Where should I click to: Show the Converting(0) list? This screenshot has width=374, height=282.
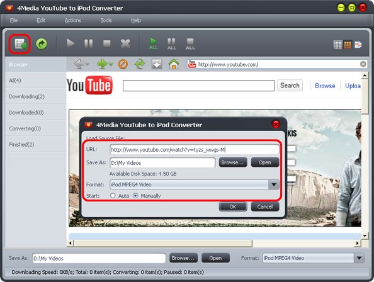coord(35,128)
